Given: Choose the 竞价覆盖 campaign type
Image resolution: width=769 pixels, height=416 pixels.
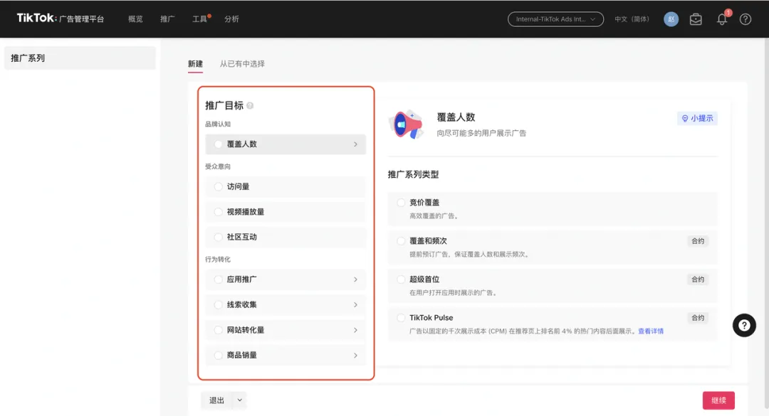Looking at the screenshot, I should tap(402, 203).
